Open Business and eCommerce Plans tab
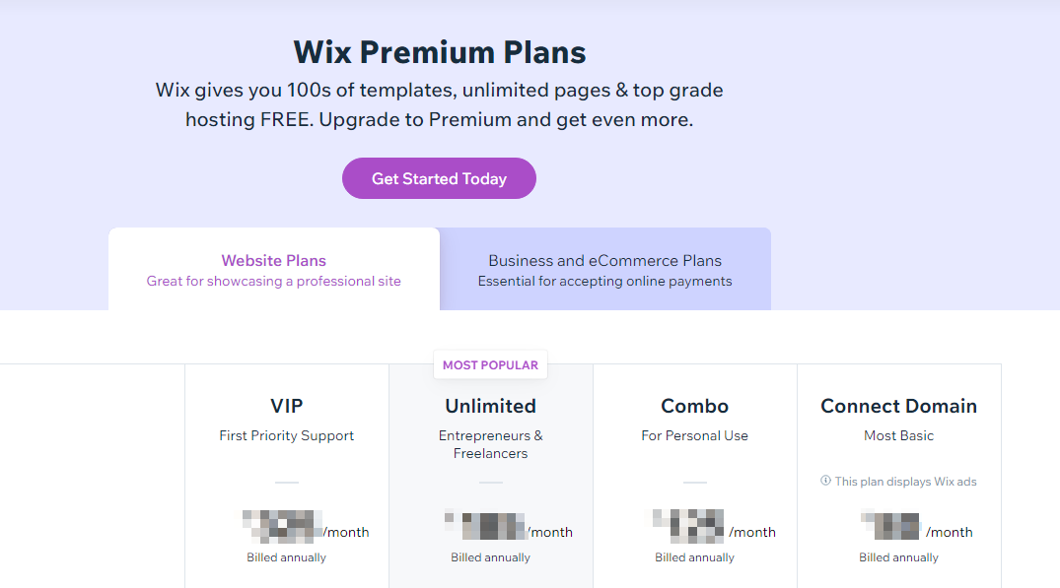This screenshot has width=1060, height=588. (605, 269)
